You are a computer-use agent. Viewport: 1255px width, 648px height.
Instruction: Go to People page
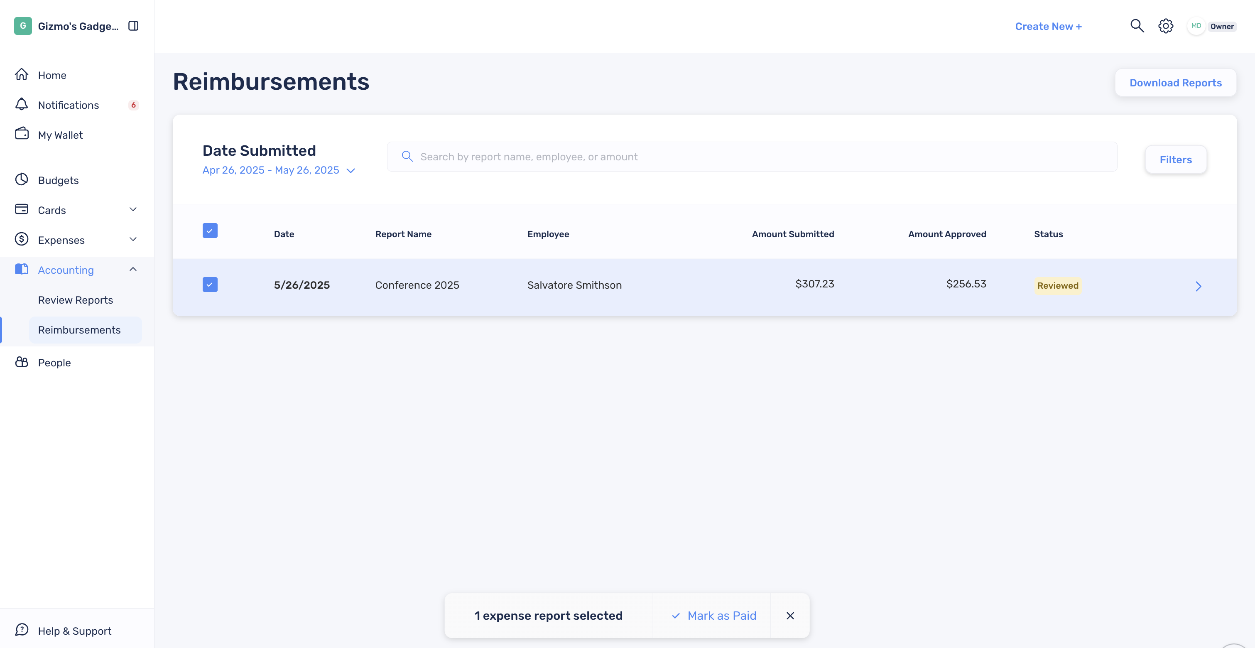54,363
